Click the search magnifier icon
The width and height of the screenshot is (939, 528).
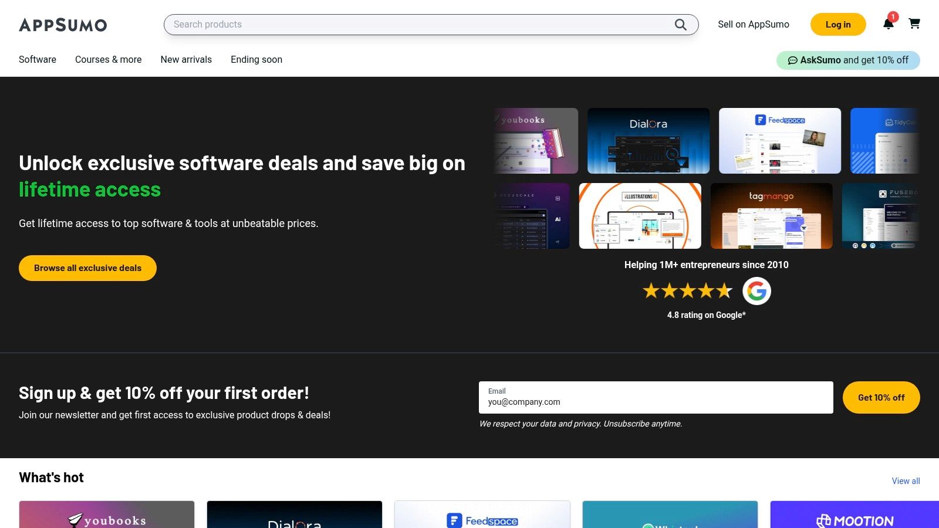pyautogui.click(x=680, y=25)
